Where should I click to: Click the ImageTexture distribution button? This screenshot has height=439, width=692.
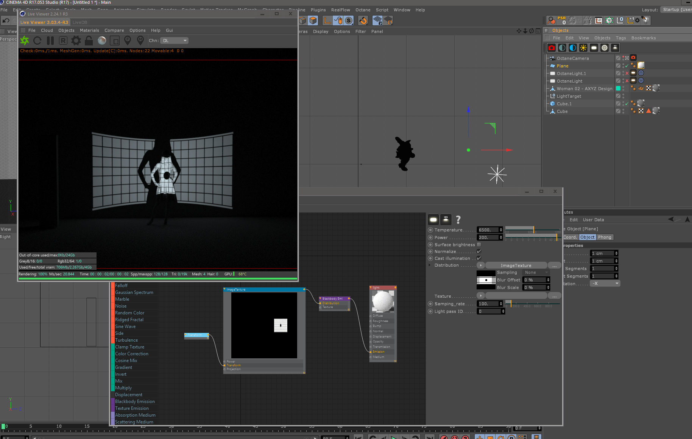click(x=516, y=266)
